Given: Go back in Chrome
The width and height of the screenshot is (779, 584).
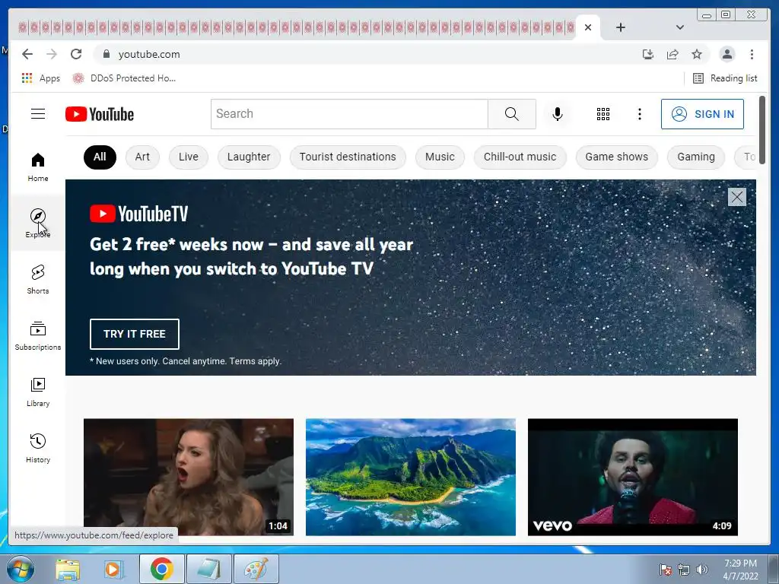Looking at the screenshot, I should (27, 54).
